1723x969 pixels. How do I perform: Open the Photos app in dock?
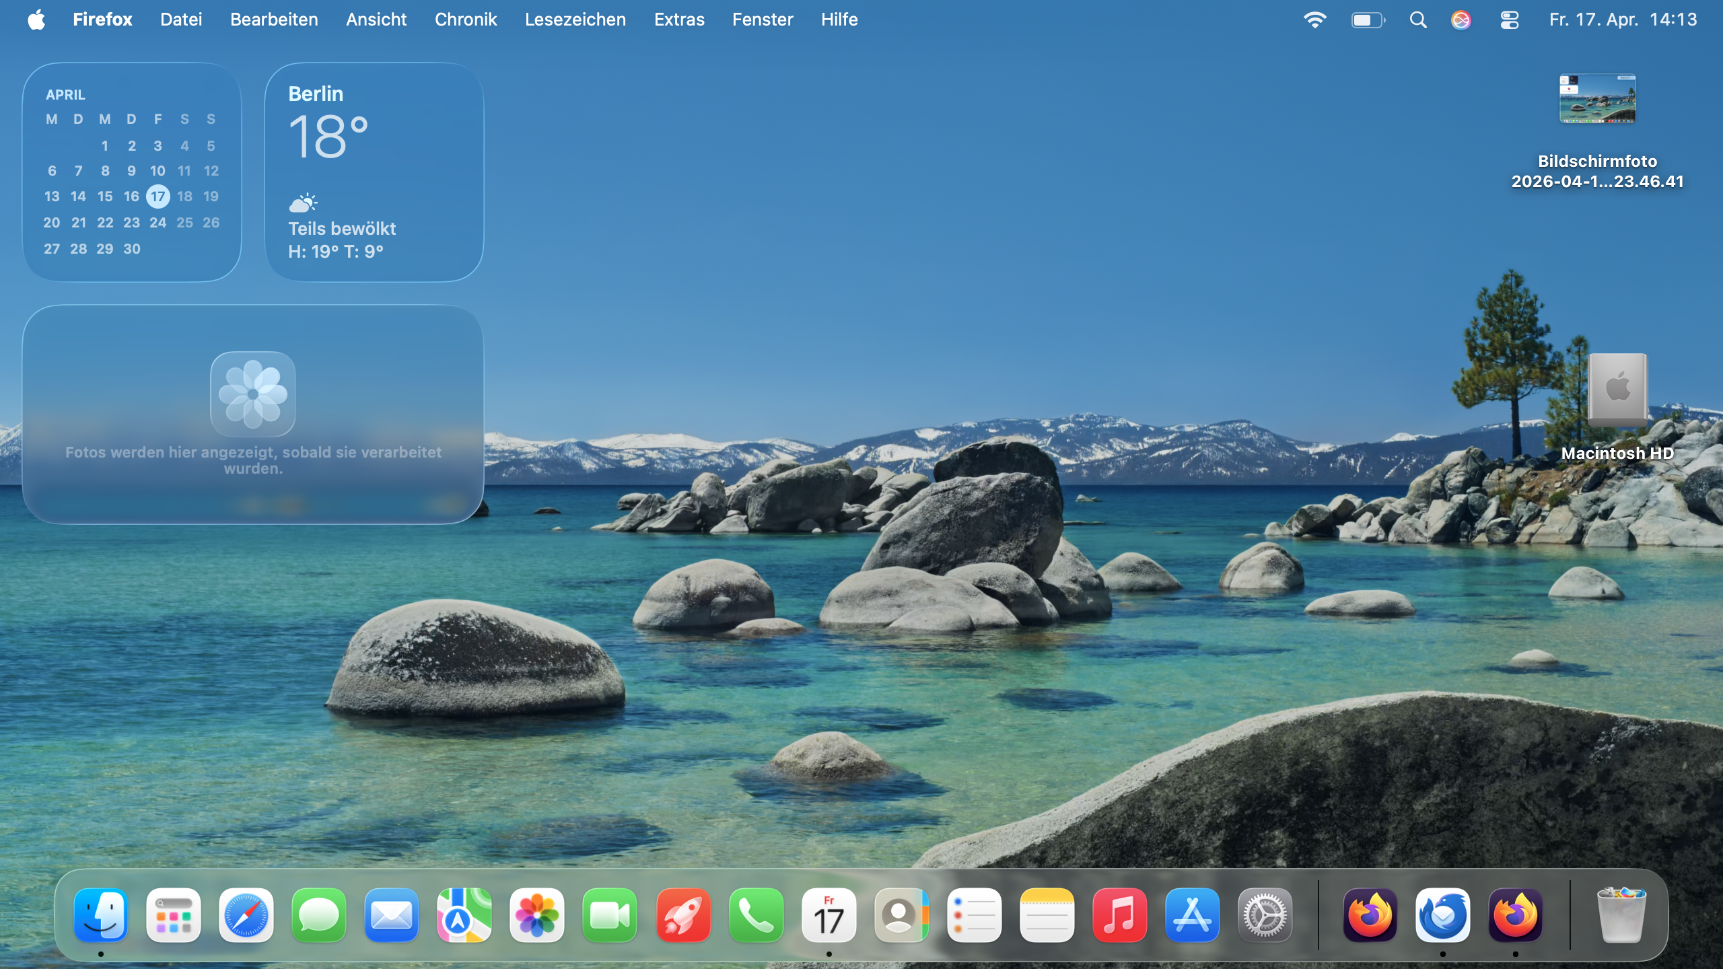coord(537,915)
